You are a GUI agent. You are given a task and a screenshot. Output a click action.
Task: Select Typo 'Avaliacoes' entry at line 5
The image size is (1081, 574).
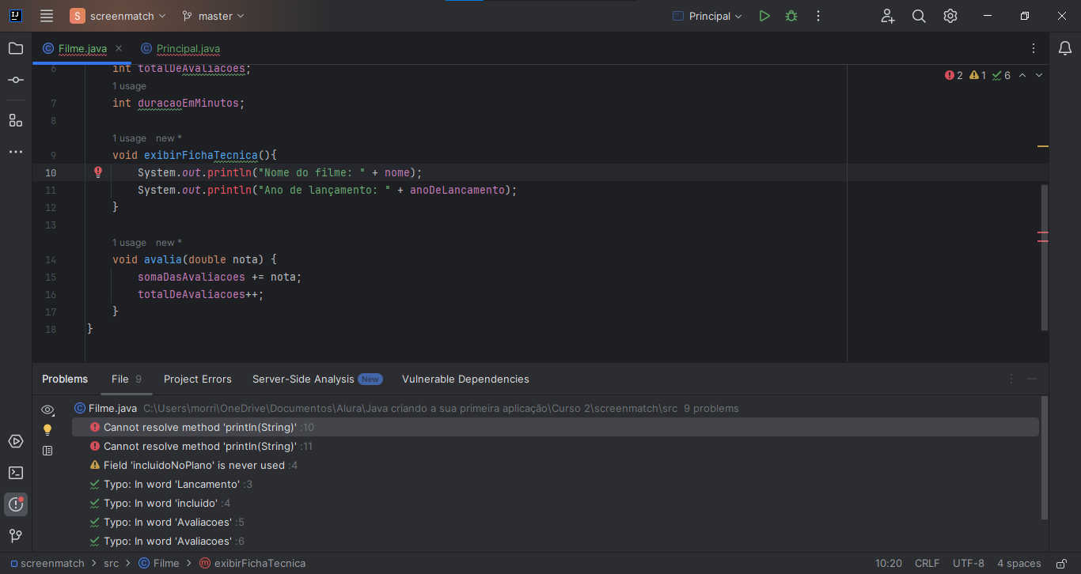(x=555, y=522)
